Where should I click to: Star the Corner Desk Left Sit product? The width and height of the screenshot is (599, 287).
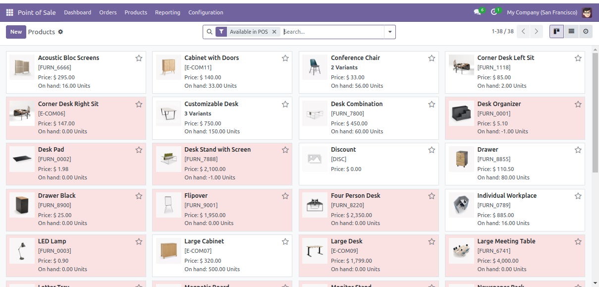[x=578, y=58]
